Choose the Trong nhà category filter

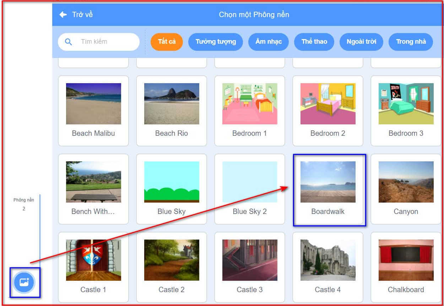click(411, 42)
